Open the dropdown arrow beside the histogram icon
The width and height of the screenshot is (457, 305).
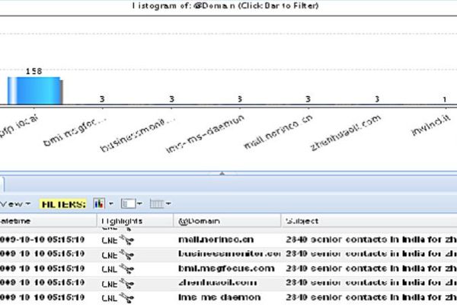pyautogui.click(x=111, y=204)
